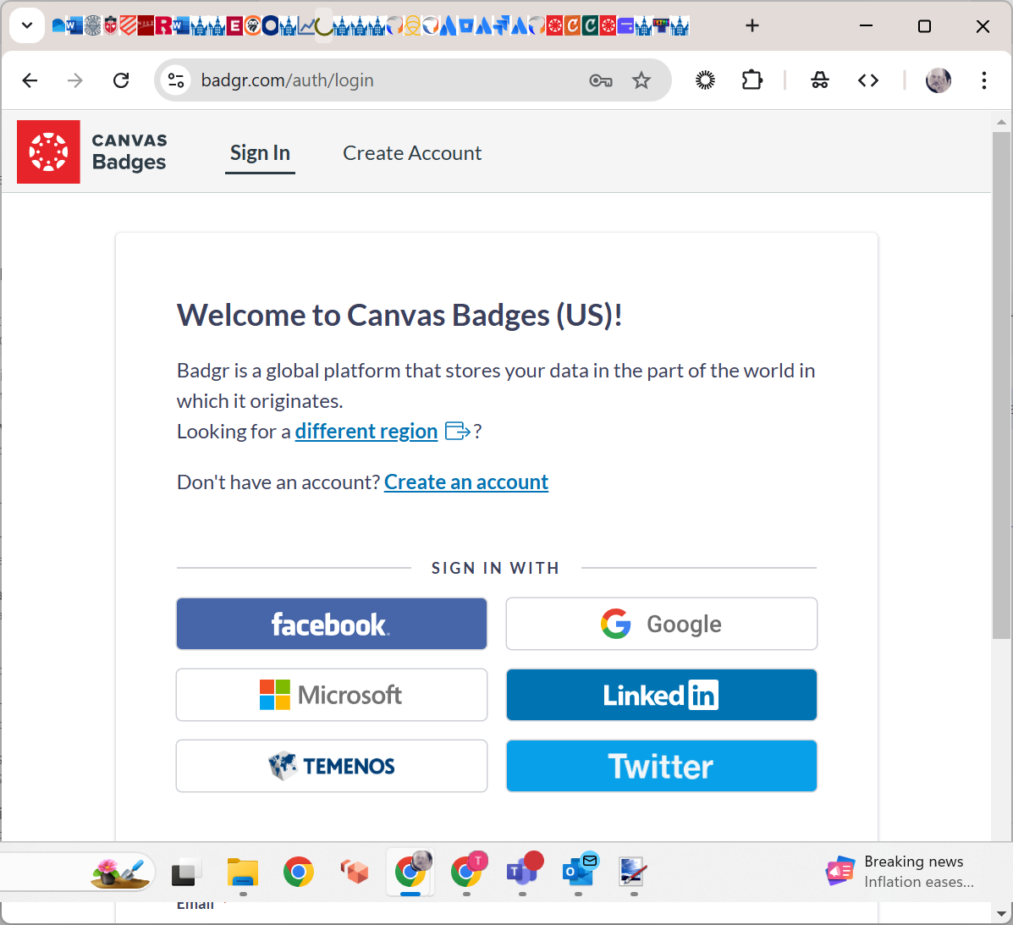
Task: Sign in with Google
Action: pyautogui.click(x=662, y=624)
